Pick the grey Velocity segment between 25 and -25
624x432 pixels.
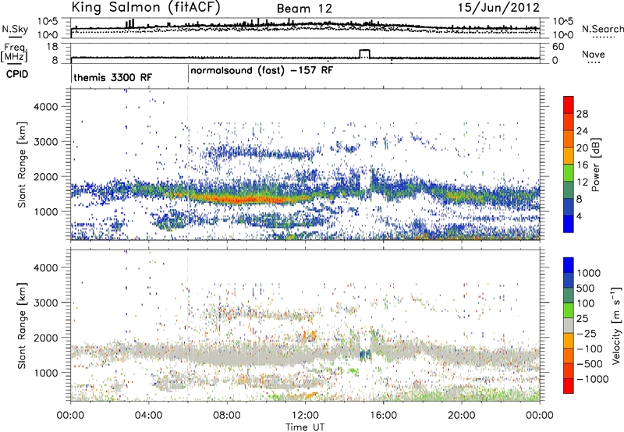tap(569, 325)
